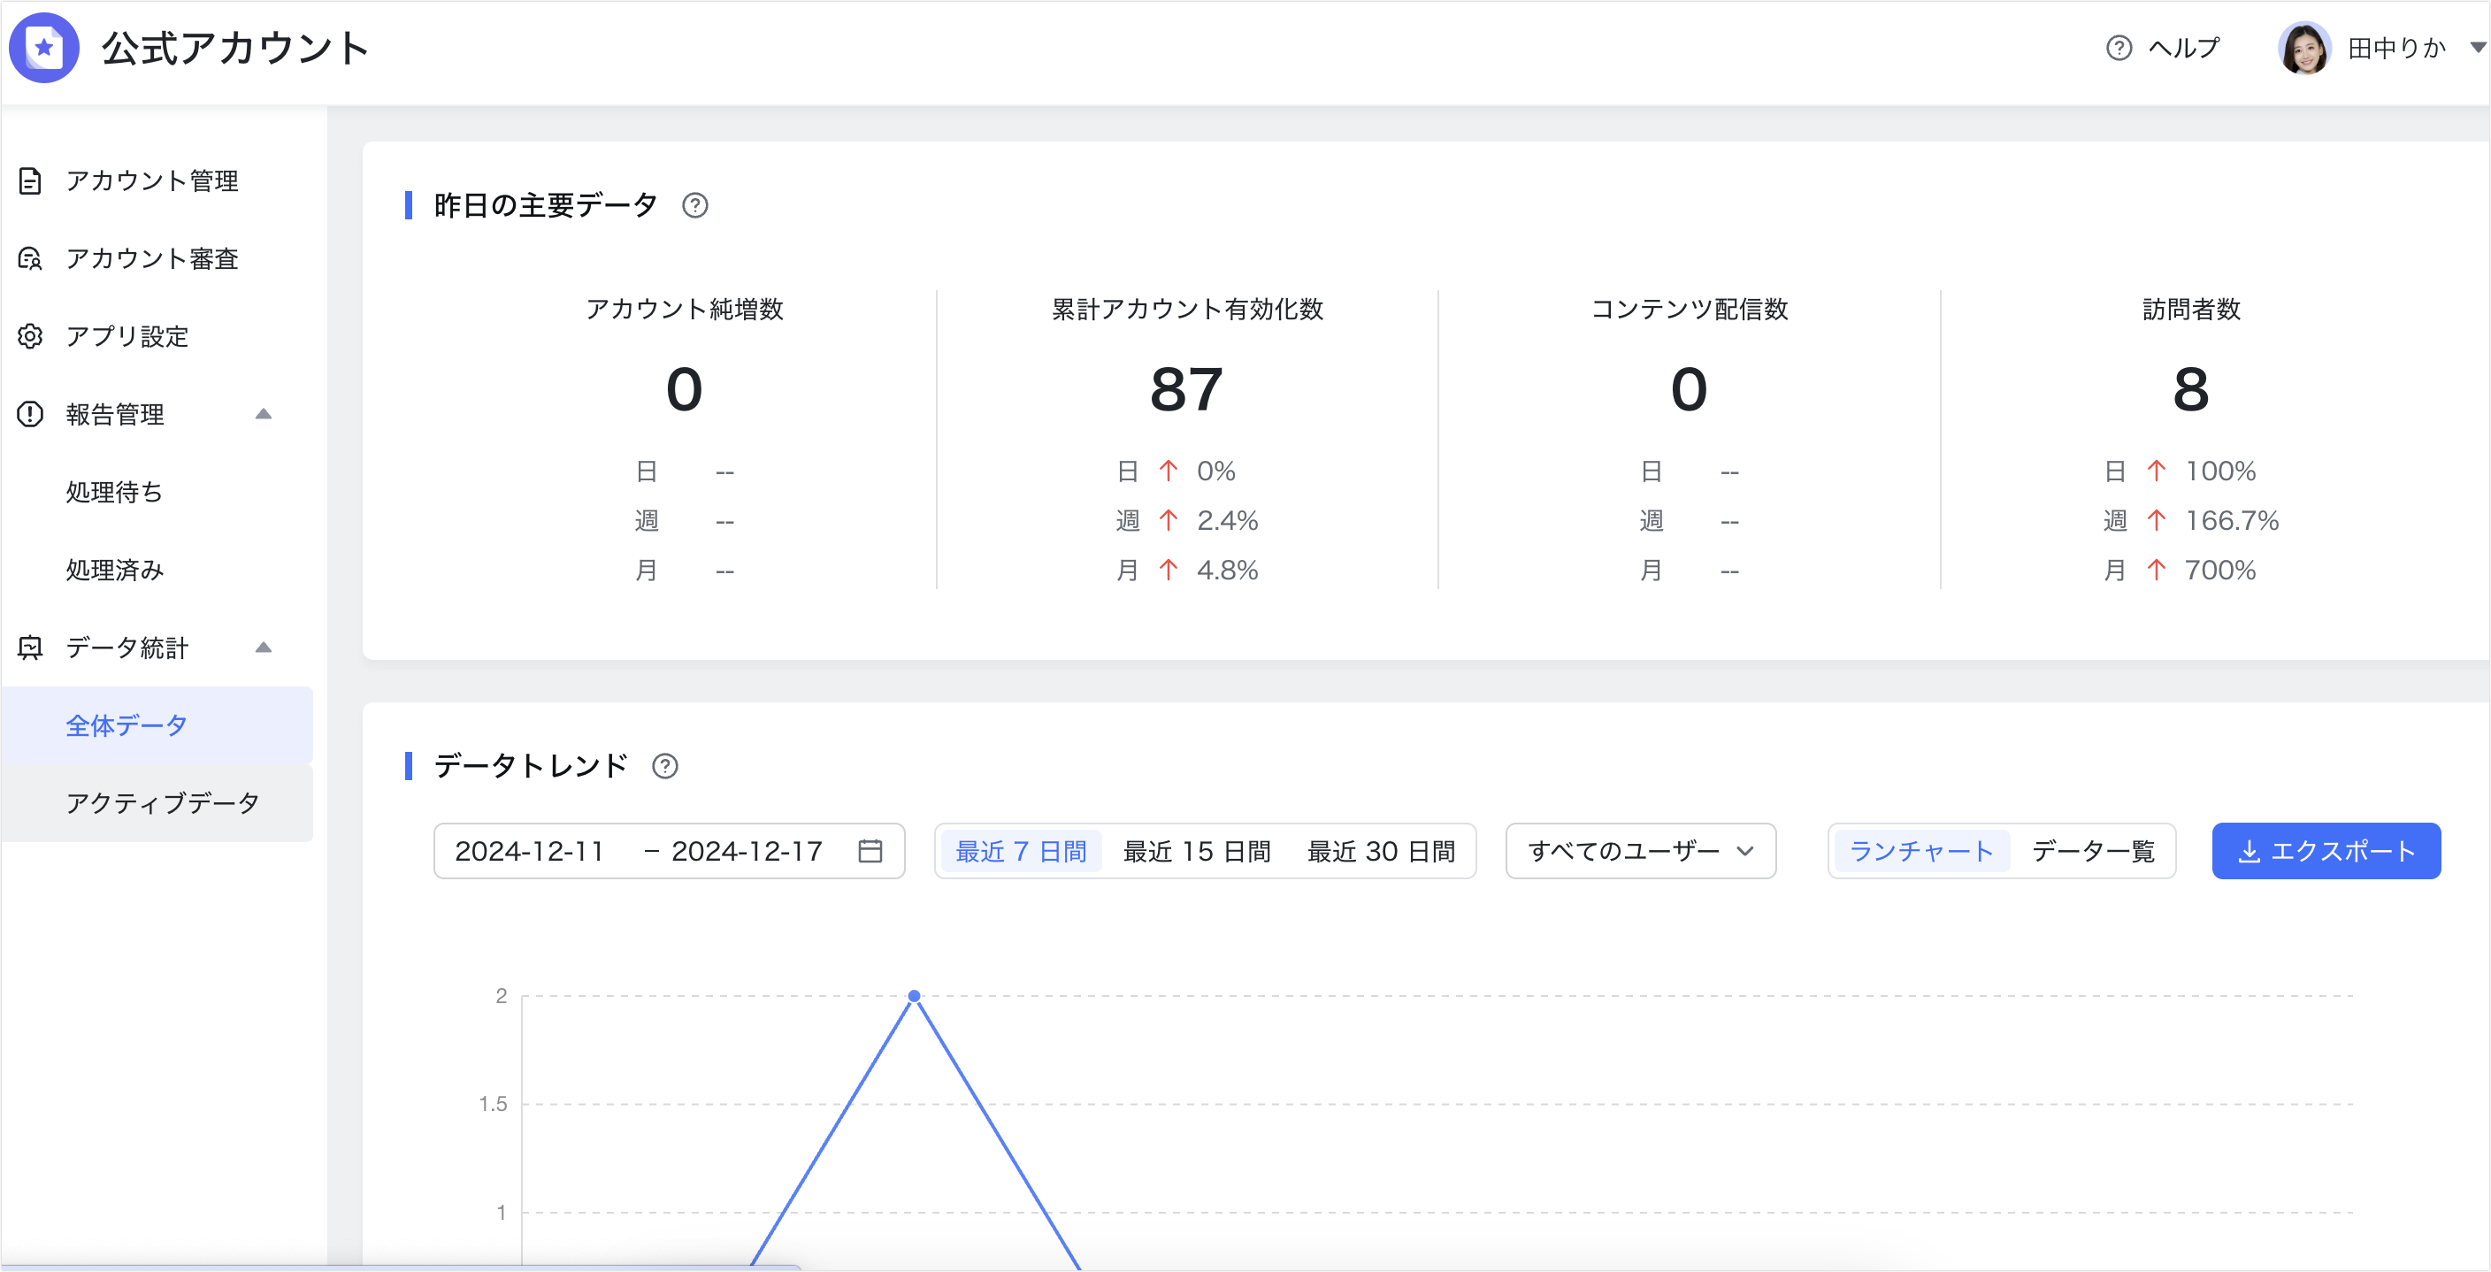The image size is (2491, 1272).
Task: Go to the アクティブデータ page
Action: [162, 802]
